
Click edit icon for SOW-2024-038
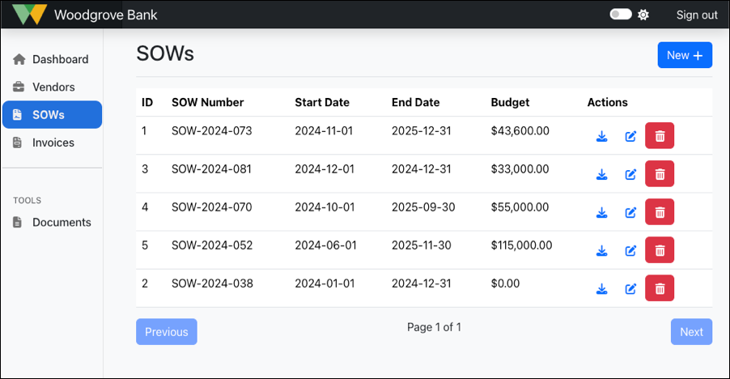click(x=630, y=288)
